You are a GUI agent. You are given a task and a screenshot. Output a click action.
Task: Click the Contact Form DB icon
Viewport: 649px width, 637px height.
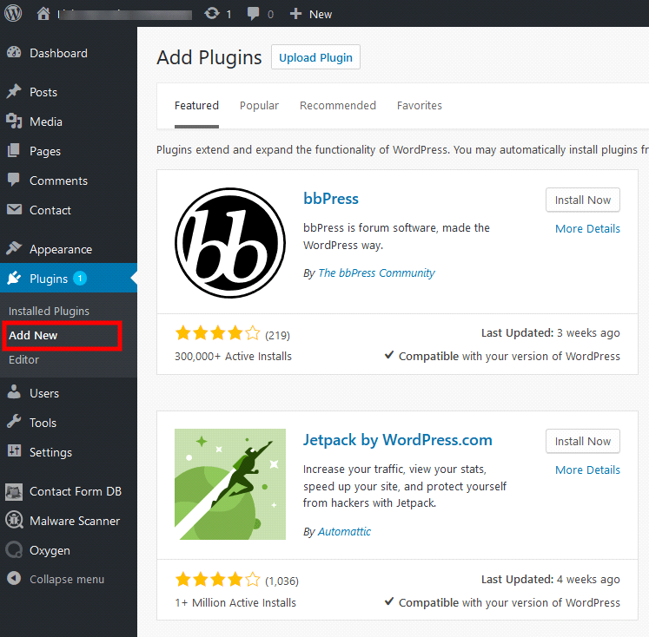(14, 491)
